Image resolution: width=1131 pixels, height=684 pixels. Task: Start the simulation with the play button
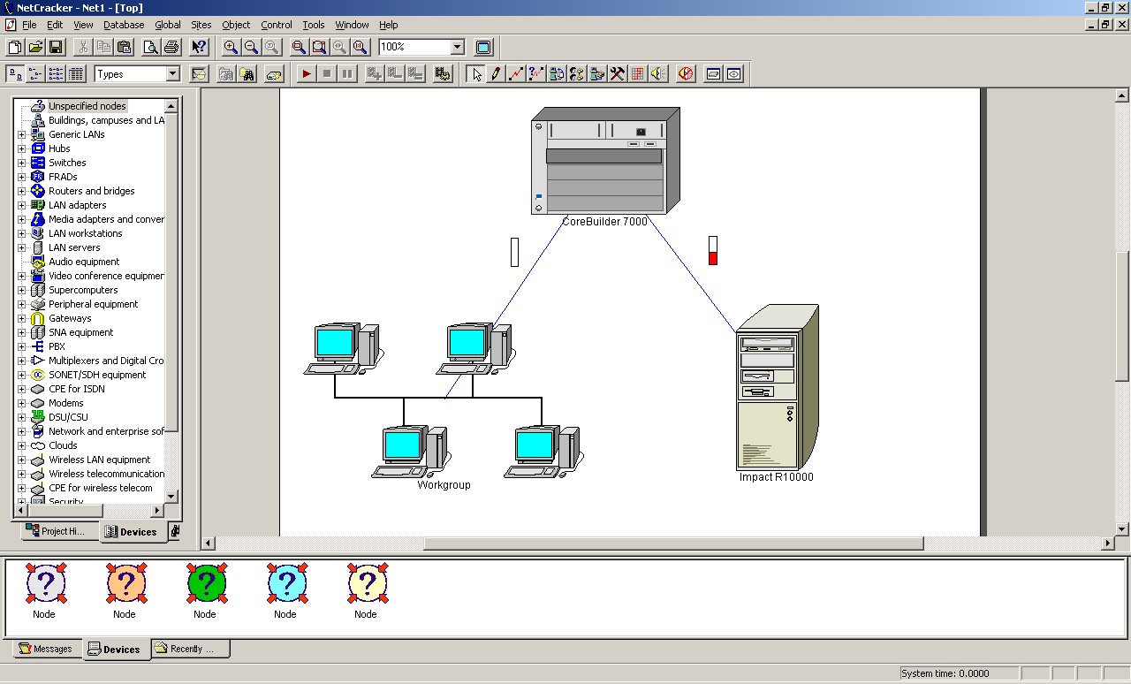(x=307, y=74)
